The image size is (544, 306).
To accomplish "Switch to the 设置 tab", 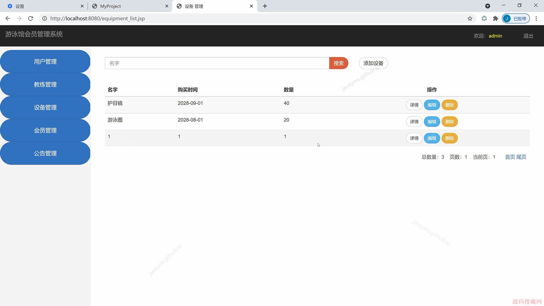I will (42, 6).
